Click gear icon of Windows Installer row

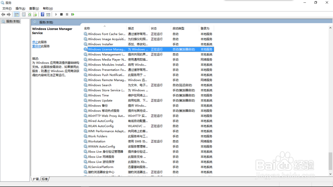(x=85, y=44)
